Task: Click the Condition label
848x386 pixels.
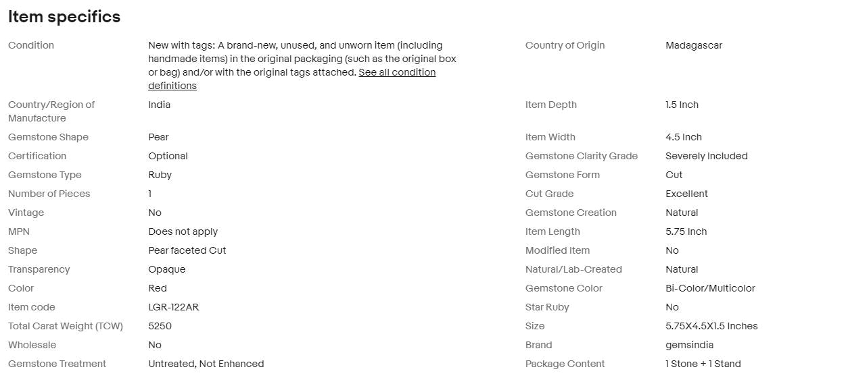Action: 31,45
